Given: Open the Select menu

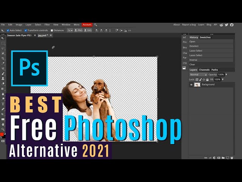Looking at the screenshot, I should point(38,25).
